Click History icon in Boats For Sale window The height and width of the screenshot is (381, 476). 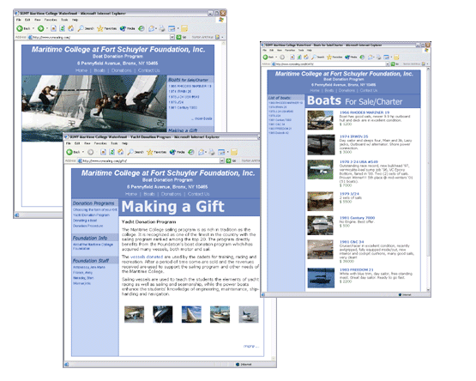point(362,57)
